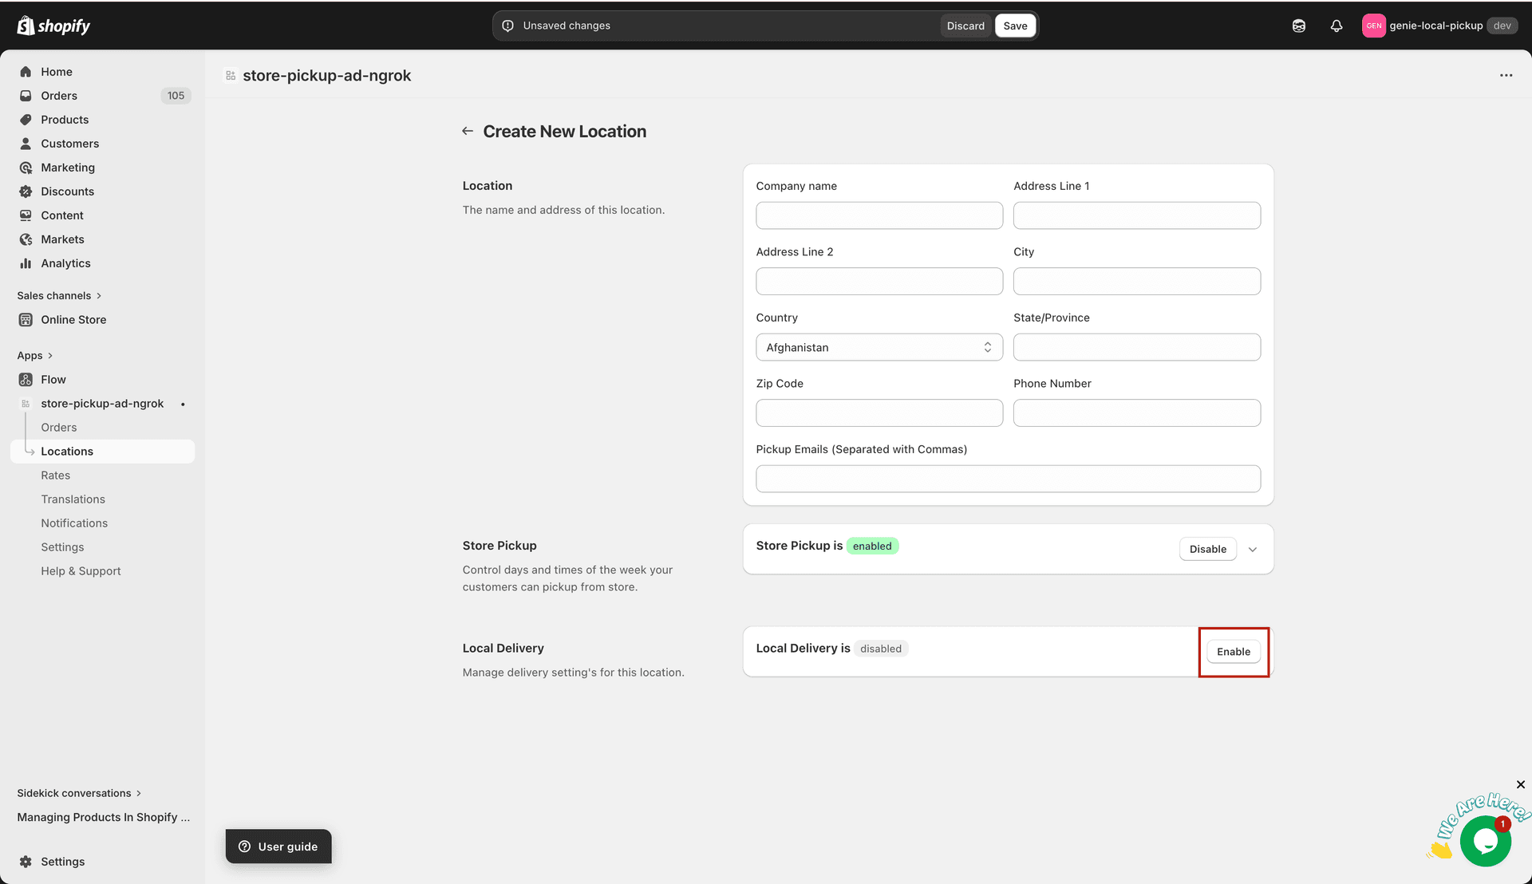Open the Sidekick assistant icon in top bar

tap(1298, 26)
